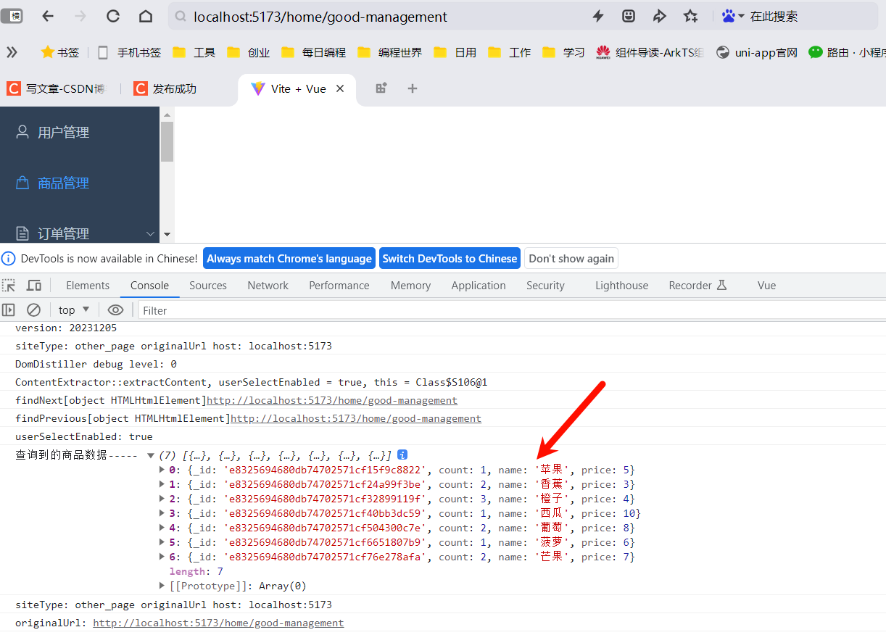Expand array item 6 芒果
This screenshot has height=635, width=886.
pyautogui.click(x=162, y=557)
